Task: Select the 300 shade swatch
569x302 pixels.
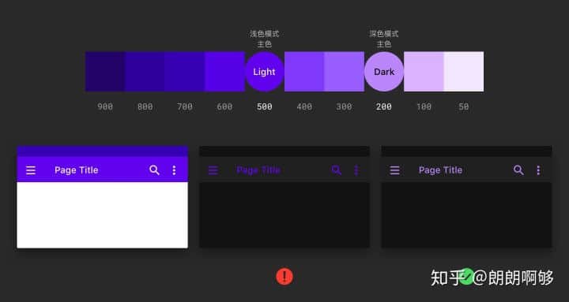Action: tap(344, 72)
